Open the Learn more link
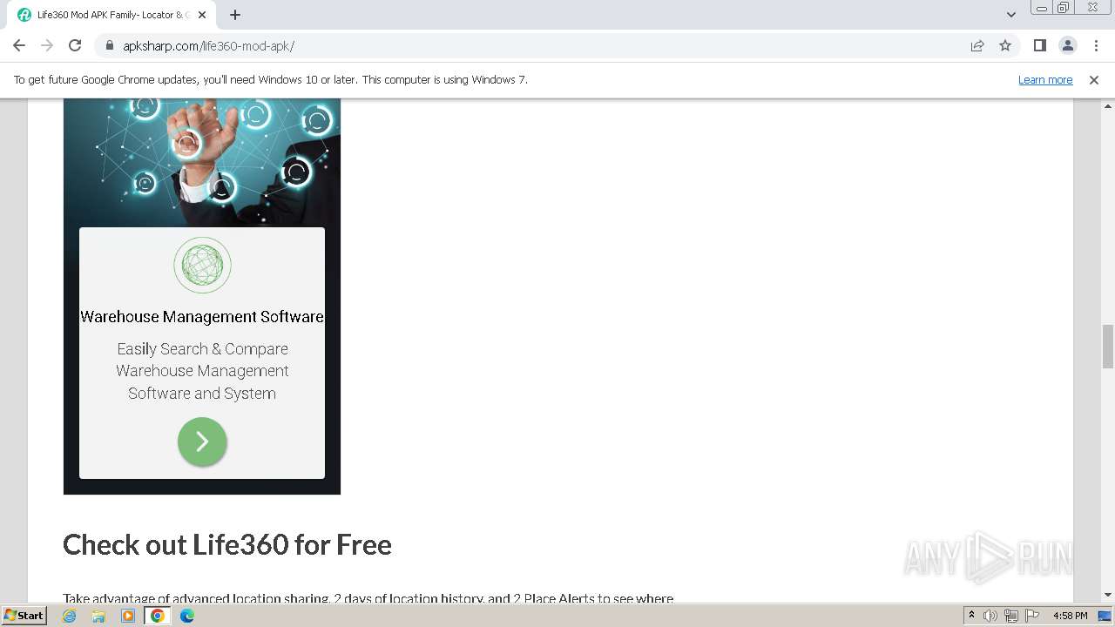1115x627 pixels. coord(1045,79)
